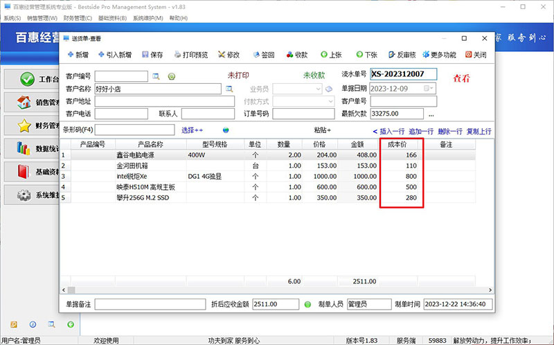The width and height of the screenshot is (554, 345).
Task: Open 打印预览 print preview
Action: pyautogui.click(x=191, y=55)
